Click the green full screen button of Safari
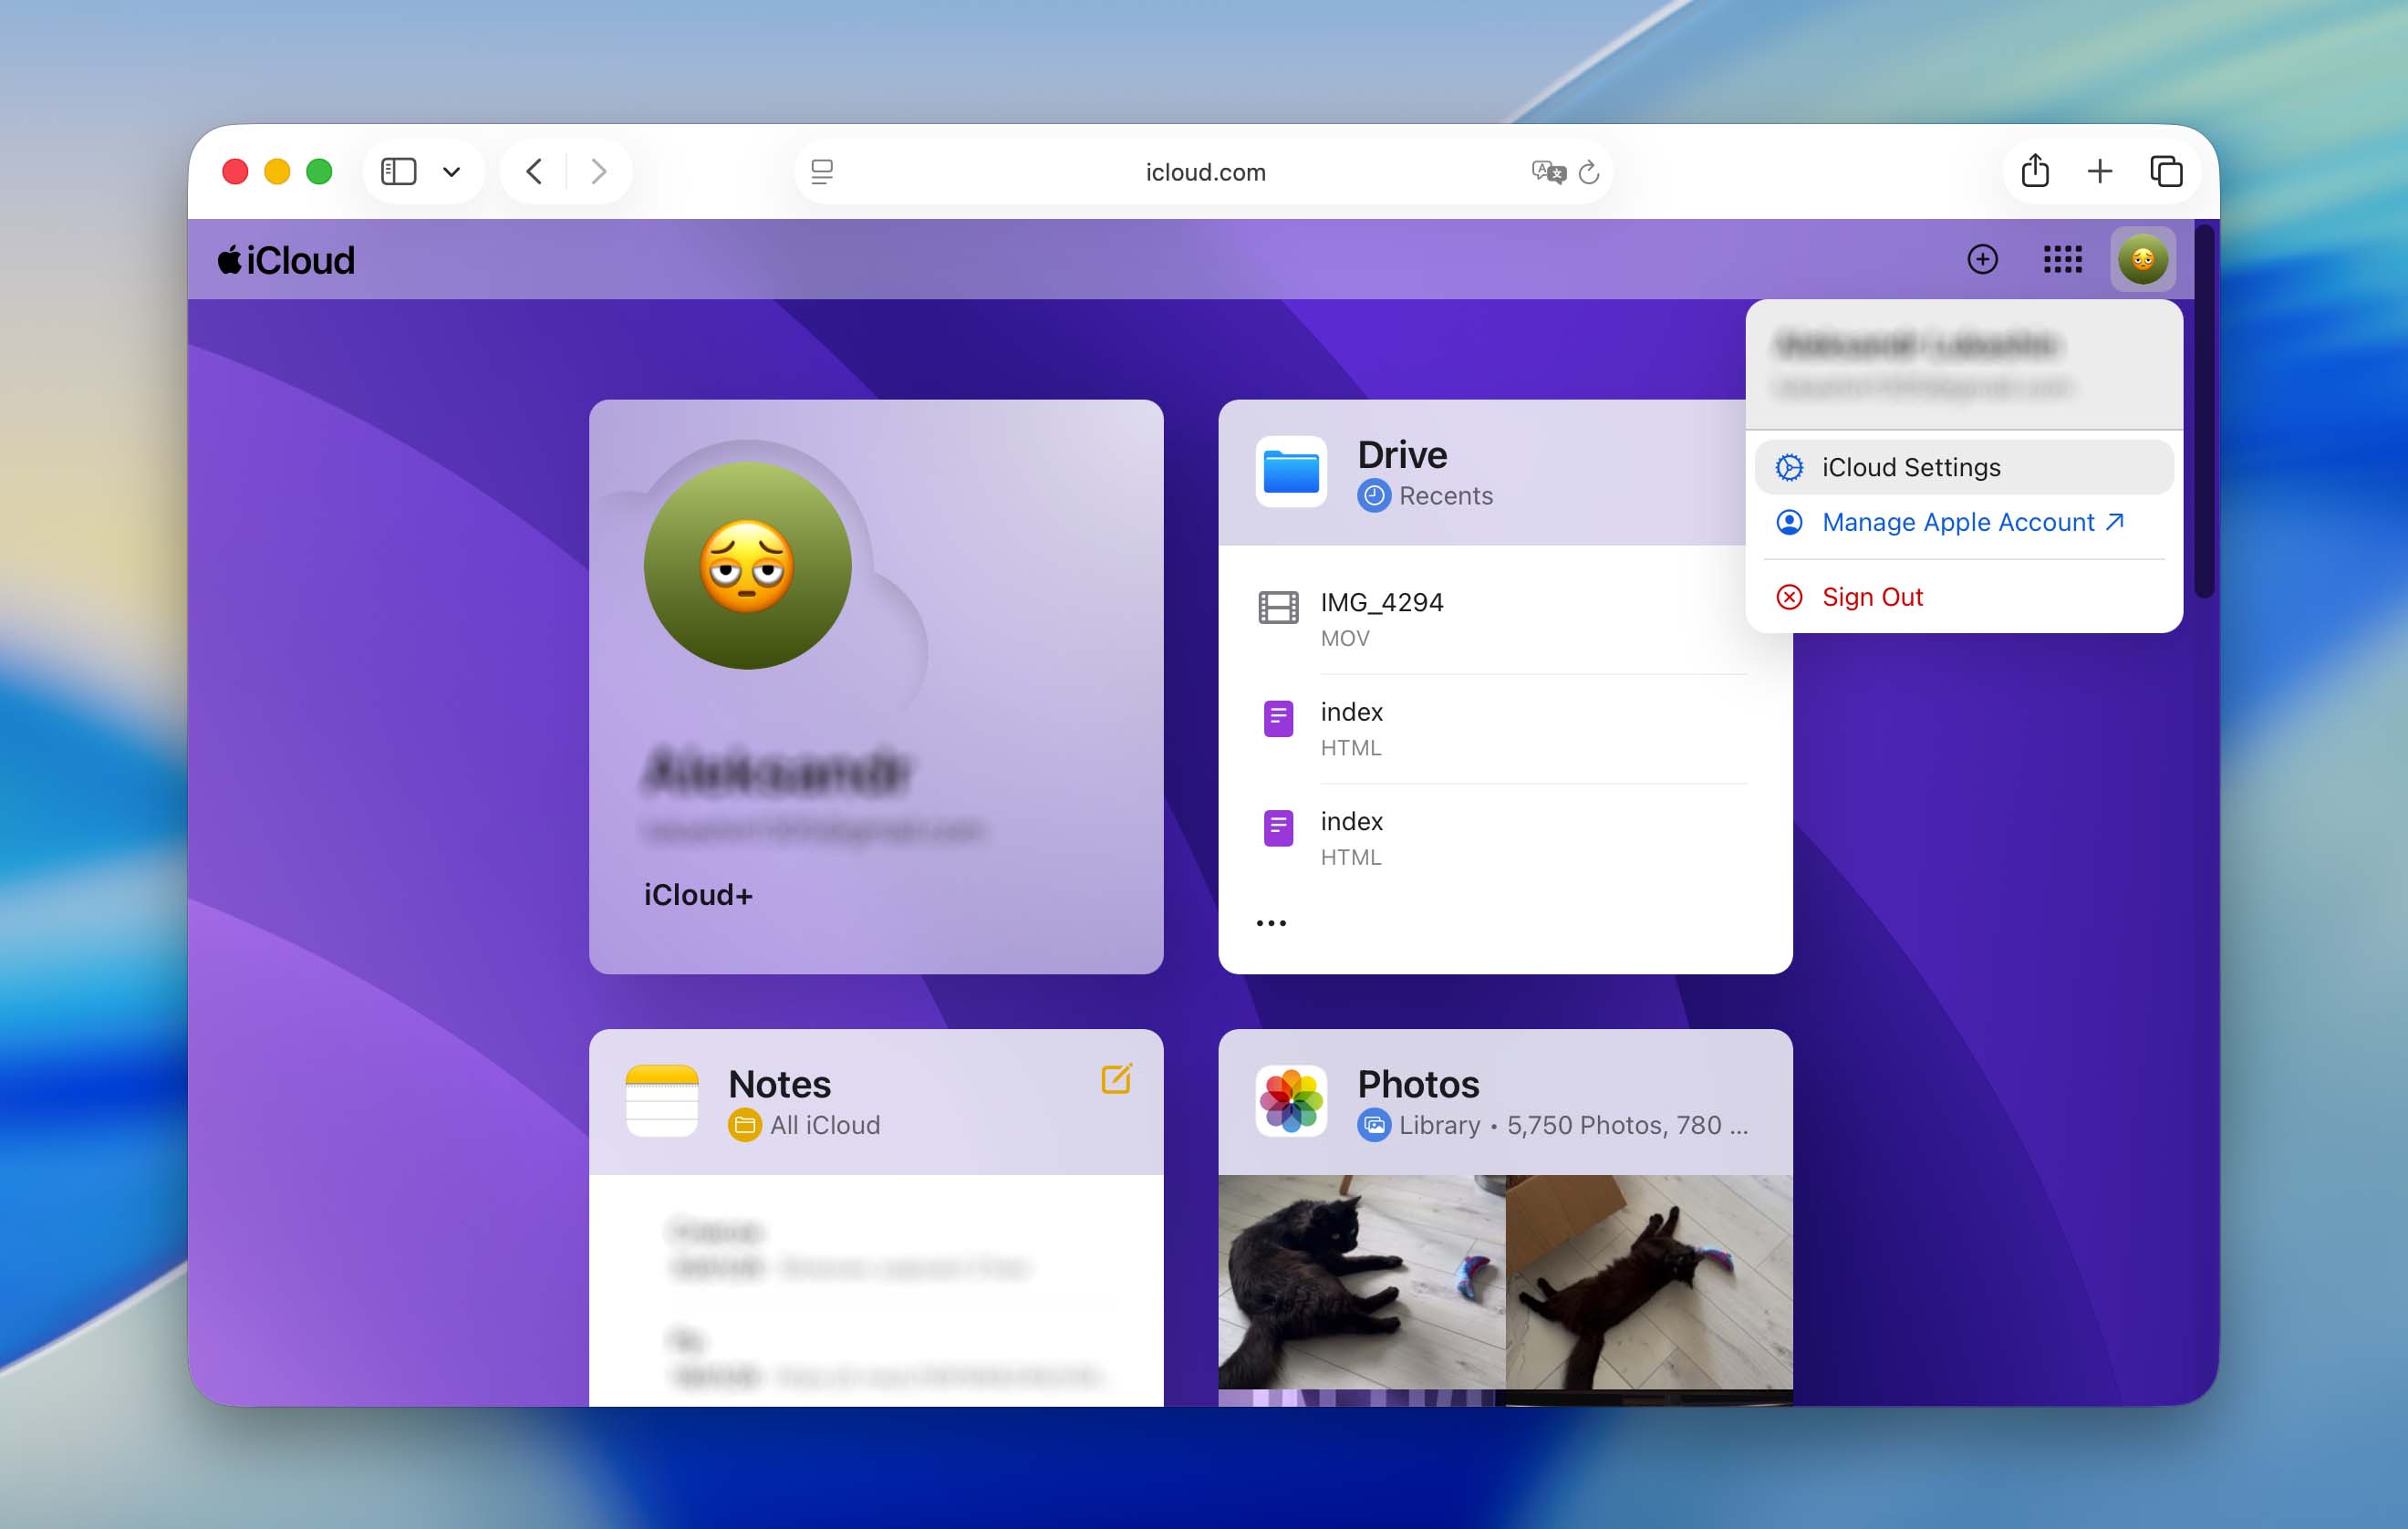Image resolution: width=2408 pixels, height=1529 pixels. 319,172
